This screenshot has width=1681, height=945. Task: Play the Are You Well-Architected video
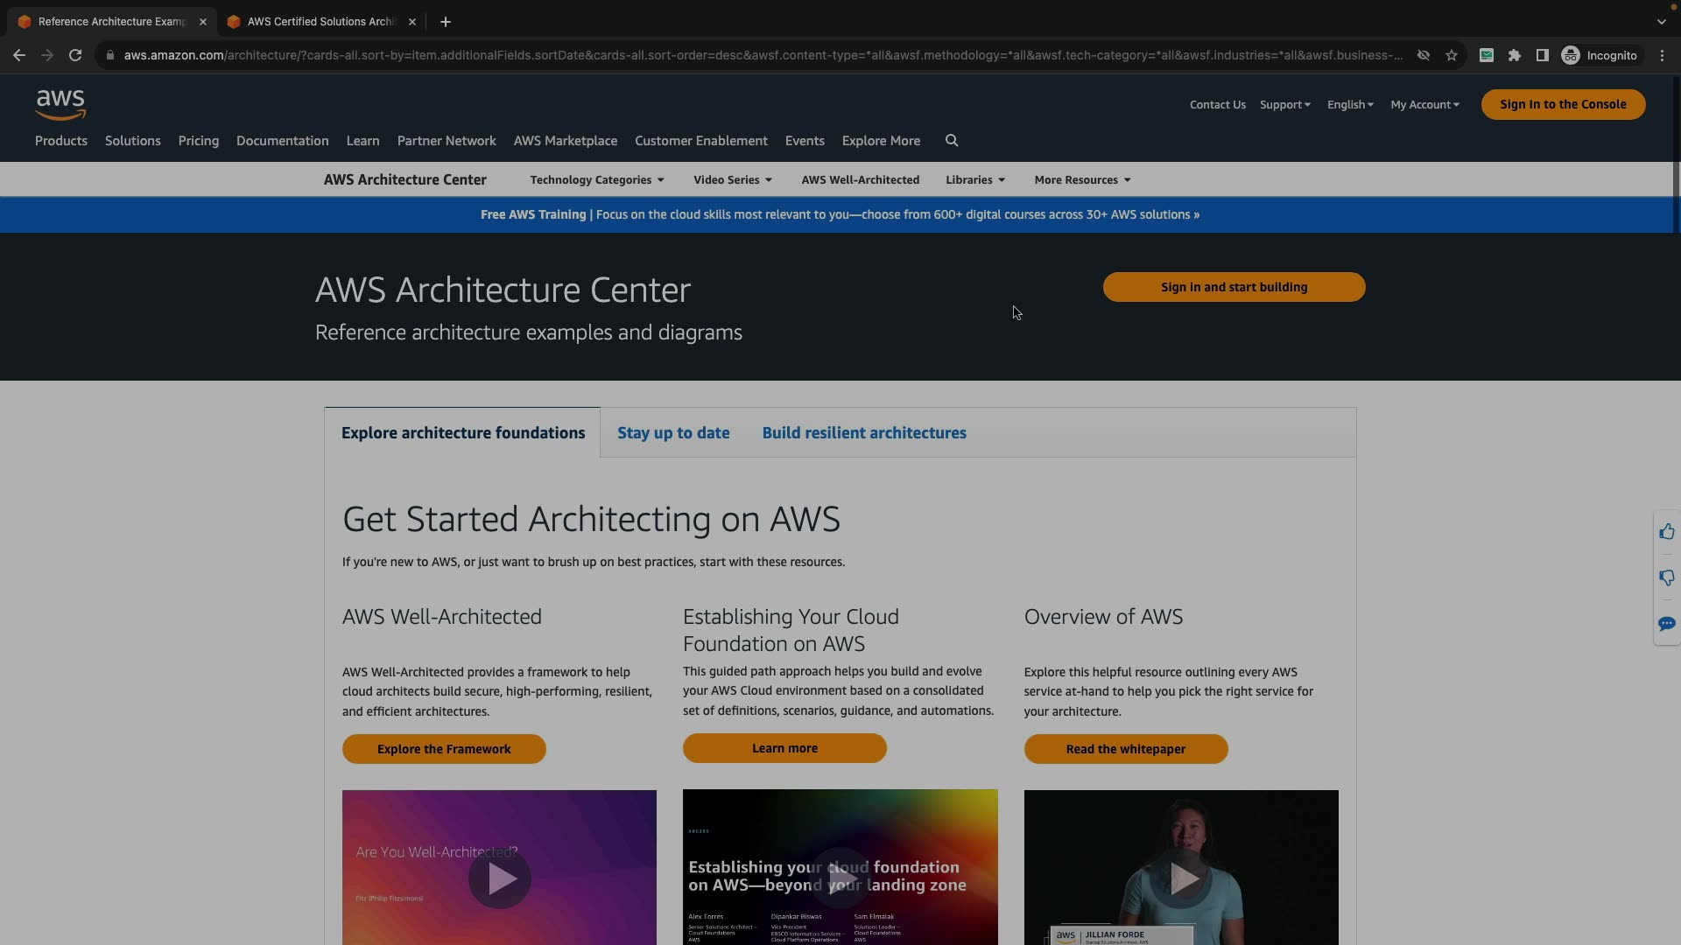click(499, 878)
